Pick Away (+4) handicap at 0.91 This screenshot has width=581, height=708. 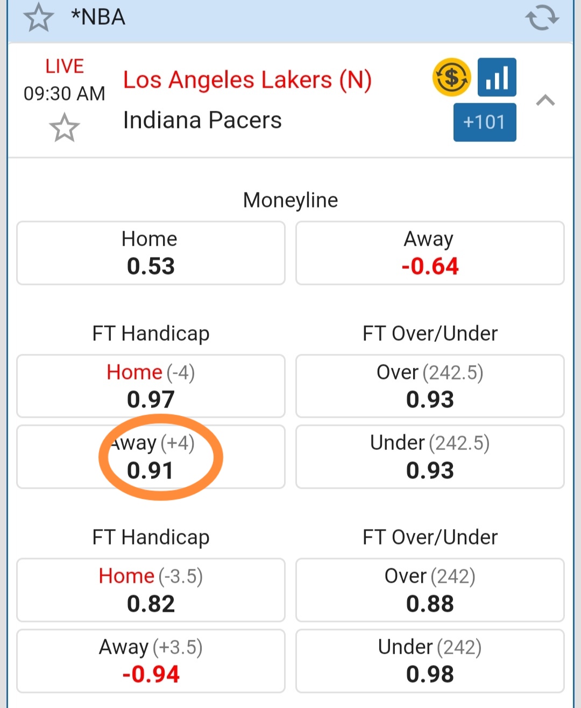[151, 457]
